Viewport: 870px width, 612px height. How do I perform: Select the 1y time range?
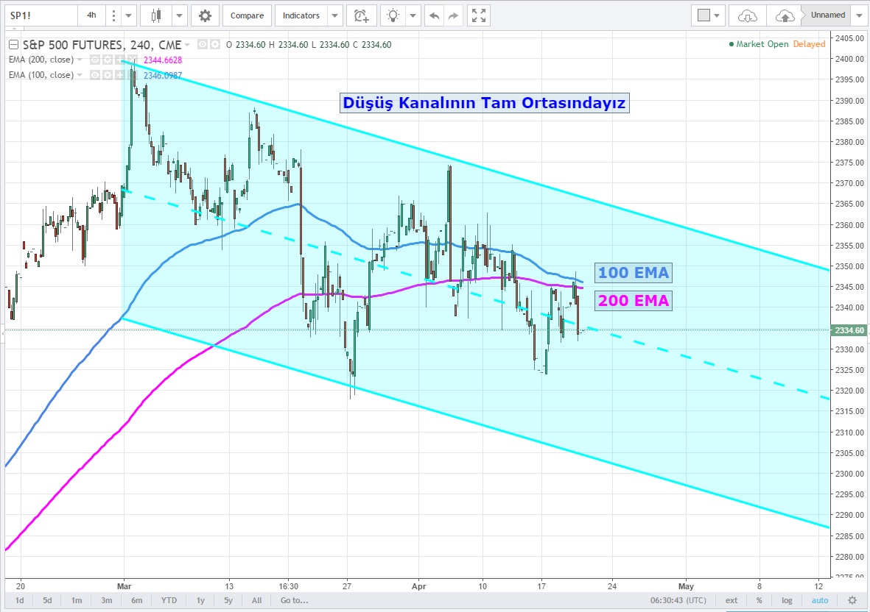click(x=200, y=600)
